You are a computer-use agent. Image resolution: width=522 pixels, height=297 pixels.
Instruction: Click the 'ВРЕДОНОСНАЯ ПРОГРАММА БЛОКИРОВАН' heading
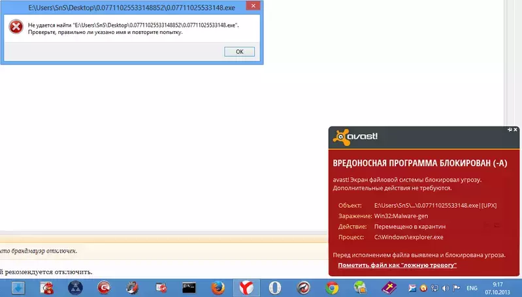(x=420, y=163)
